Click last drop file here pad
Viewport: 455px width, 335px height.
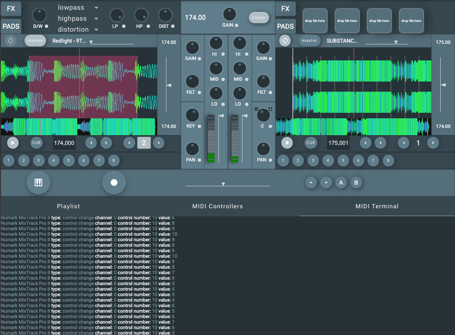411,21
